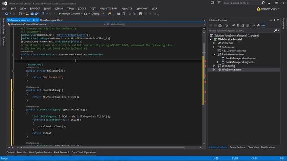The height and width of the screenshot is (161, 287).
Task: Click the Find in Files toolbar icon
Action: click(x=109, y=14)
